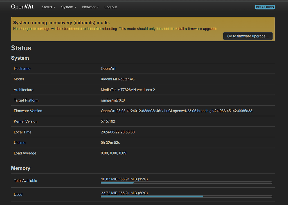Click the Used memory progress bar
Screen dimensions: 288x205
coord(186,196)
